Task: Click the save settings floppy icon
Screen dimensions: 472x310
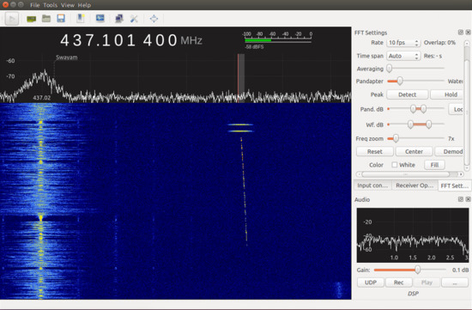Action: tap(61, 19)
